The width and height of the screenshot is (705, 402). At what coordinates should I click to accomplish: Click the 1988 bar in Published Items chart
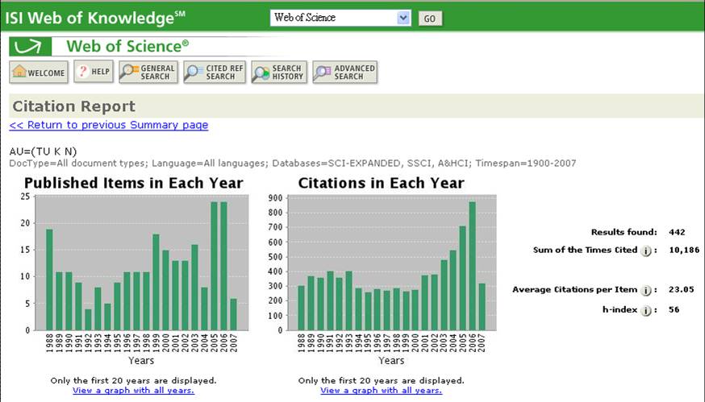pos(49,280)
